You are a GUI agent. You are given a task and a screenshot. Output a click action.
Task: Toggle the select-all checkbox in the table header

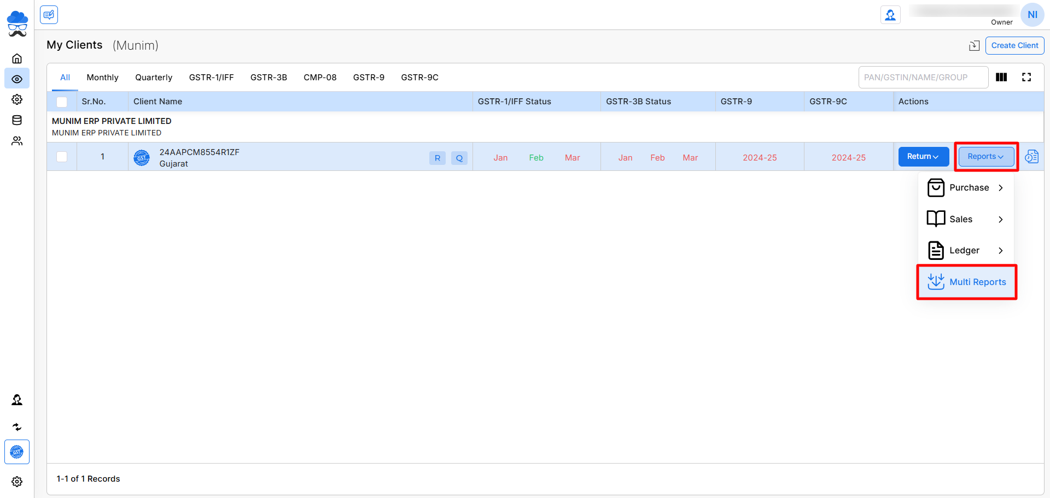[x=62, y=102]
